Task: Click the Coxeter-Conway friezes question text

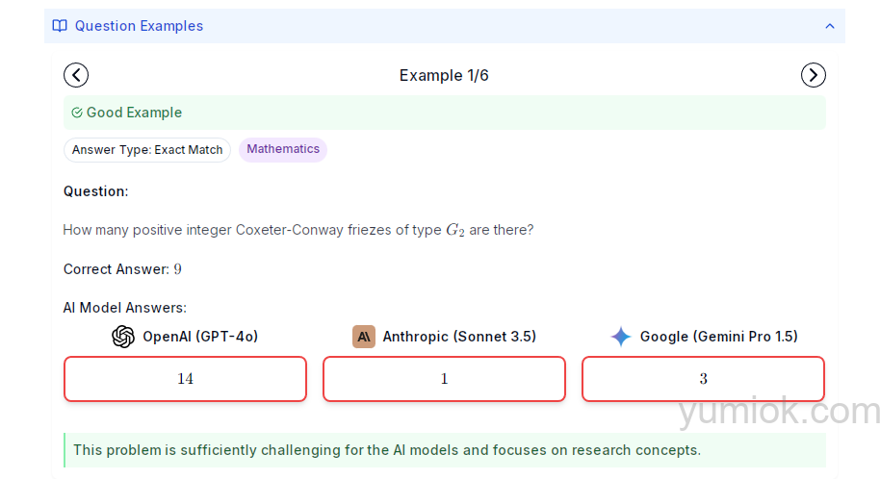Action: tap(298, 230)
